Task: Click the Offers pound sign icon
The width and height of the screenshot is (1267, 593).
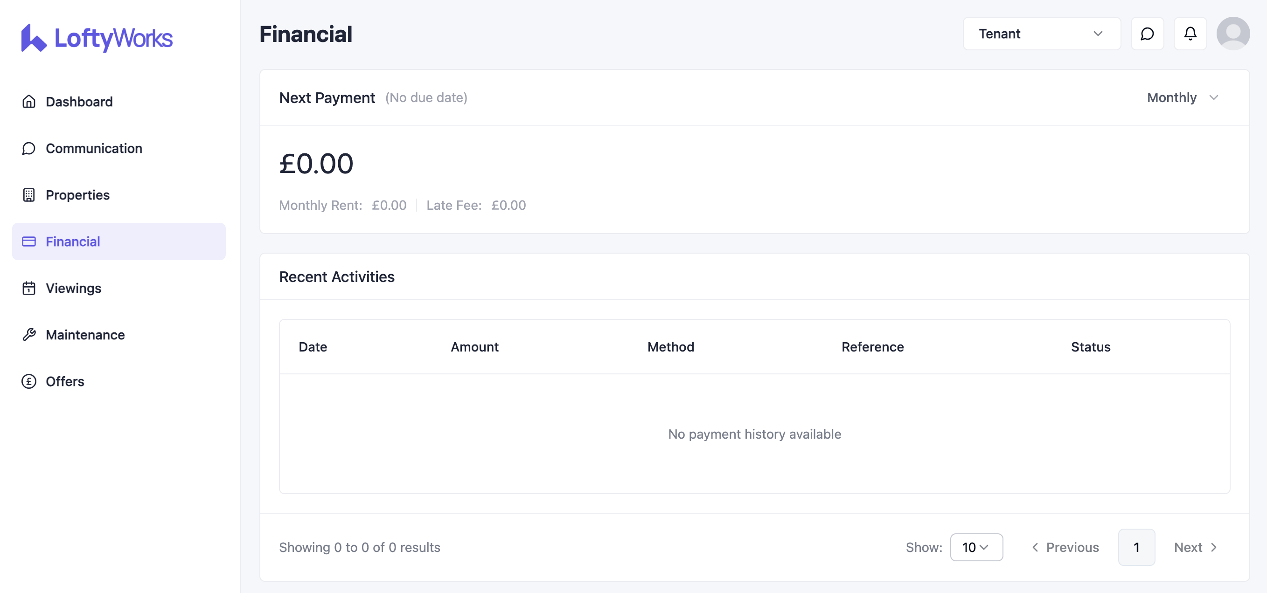Action: pos(29,381)
